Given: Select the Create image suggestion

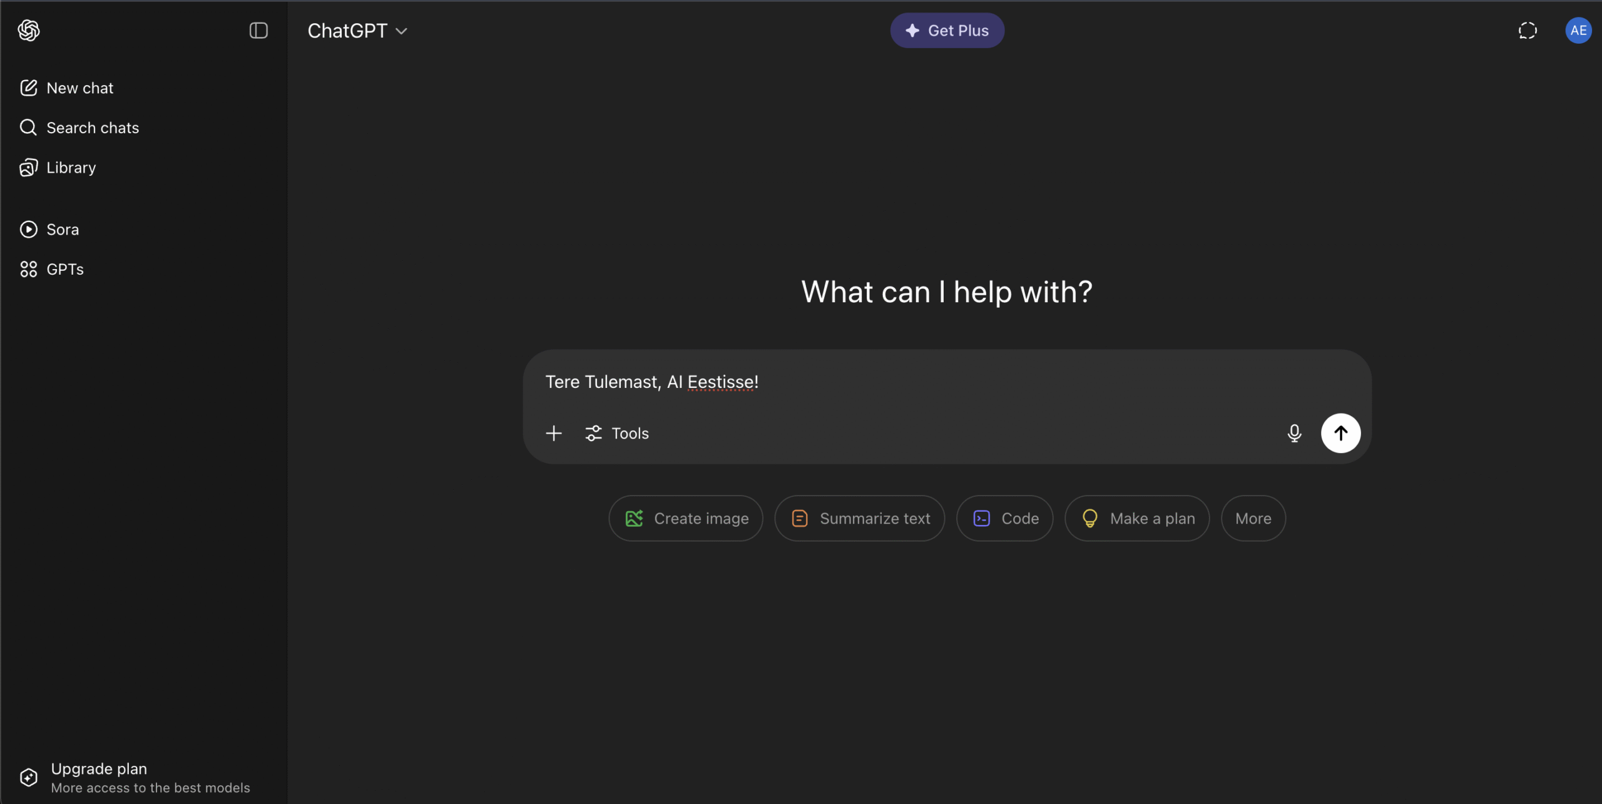Looking at the screenshot, I should click(x=686, y=519).
